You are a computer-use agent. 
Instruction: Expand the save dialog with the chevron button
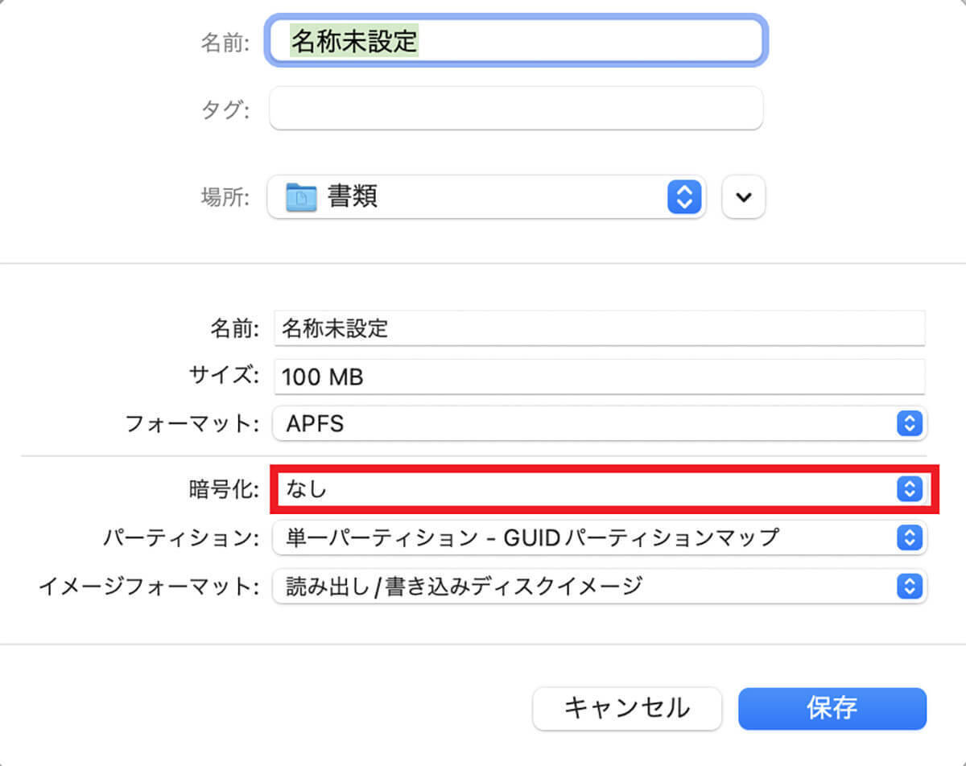(x=743, y=197)
